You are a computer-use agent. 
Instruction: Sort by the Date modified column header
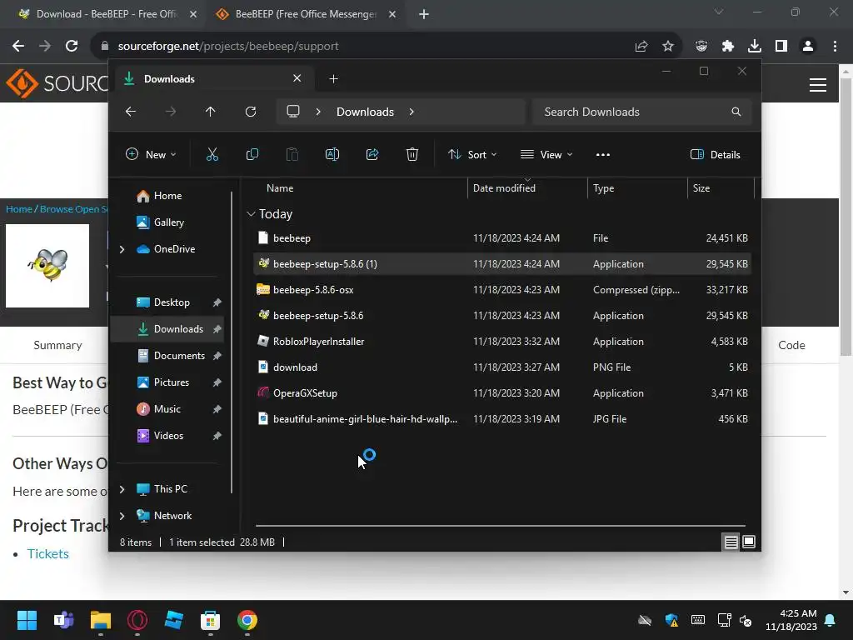[x=504, y=187]
